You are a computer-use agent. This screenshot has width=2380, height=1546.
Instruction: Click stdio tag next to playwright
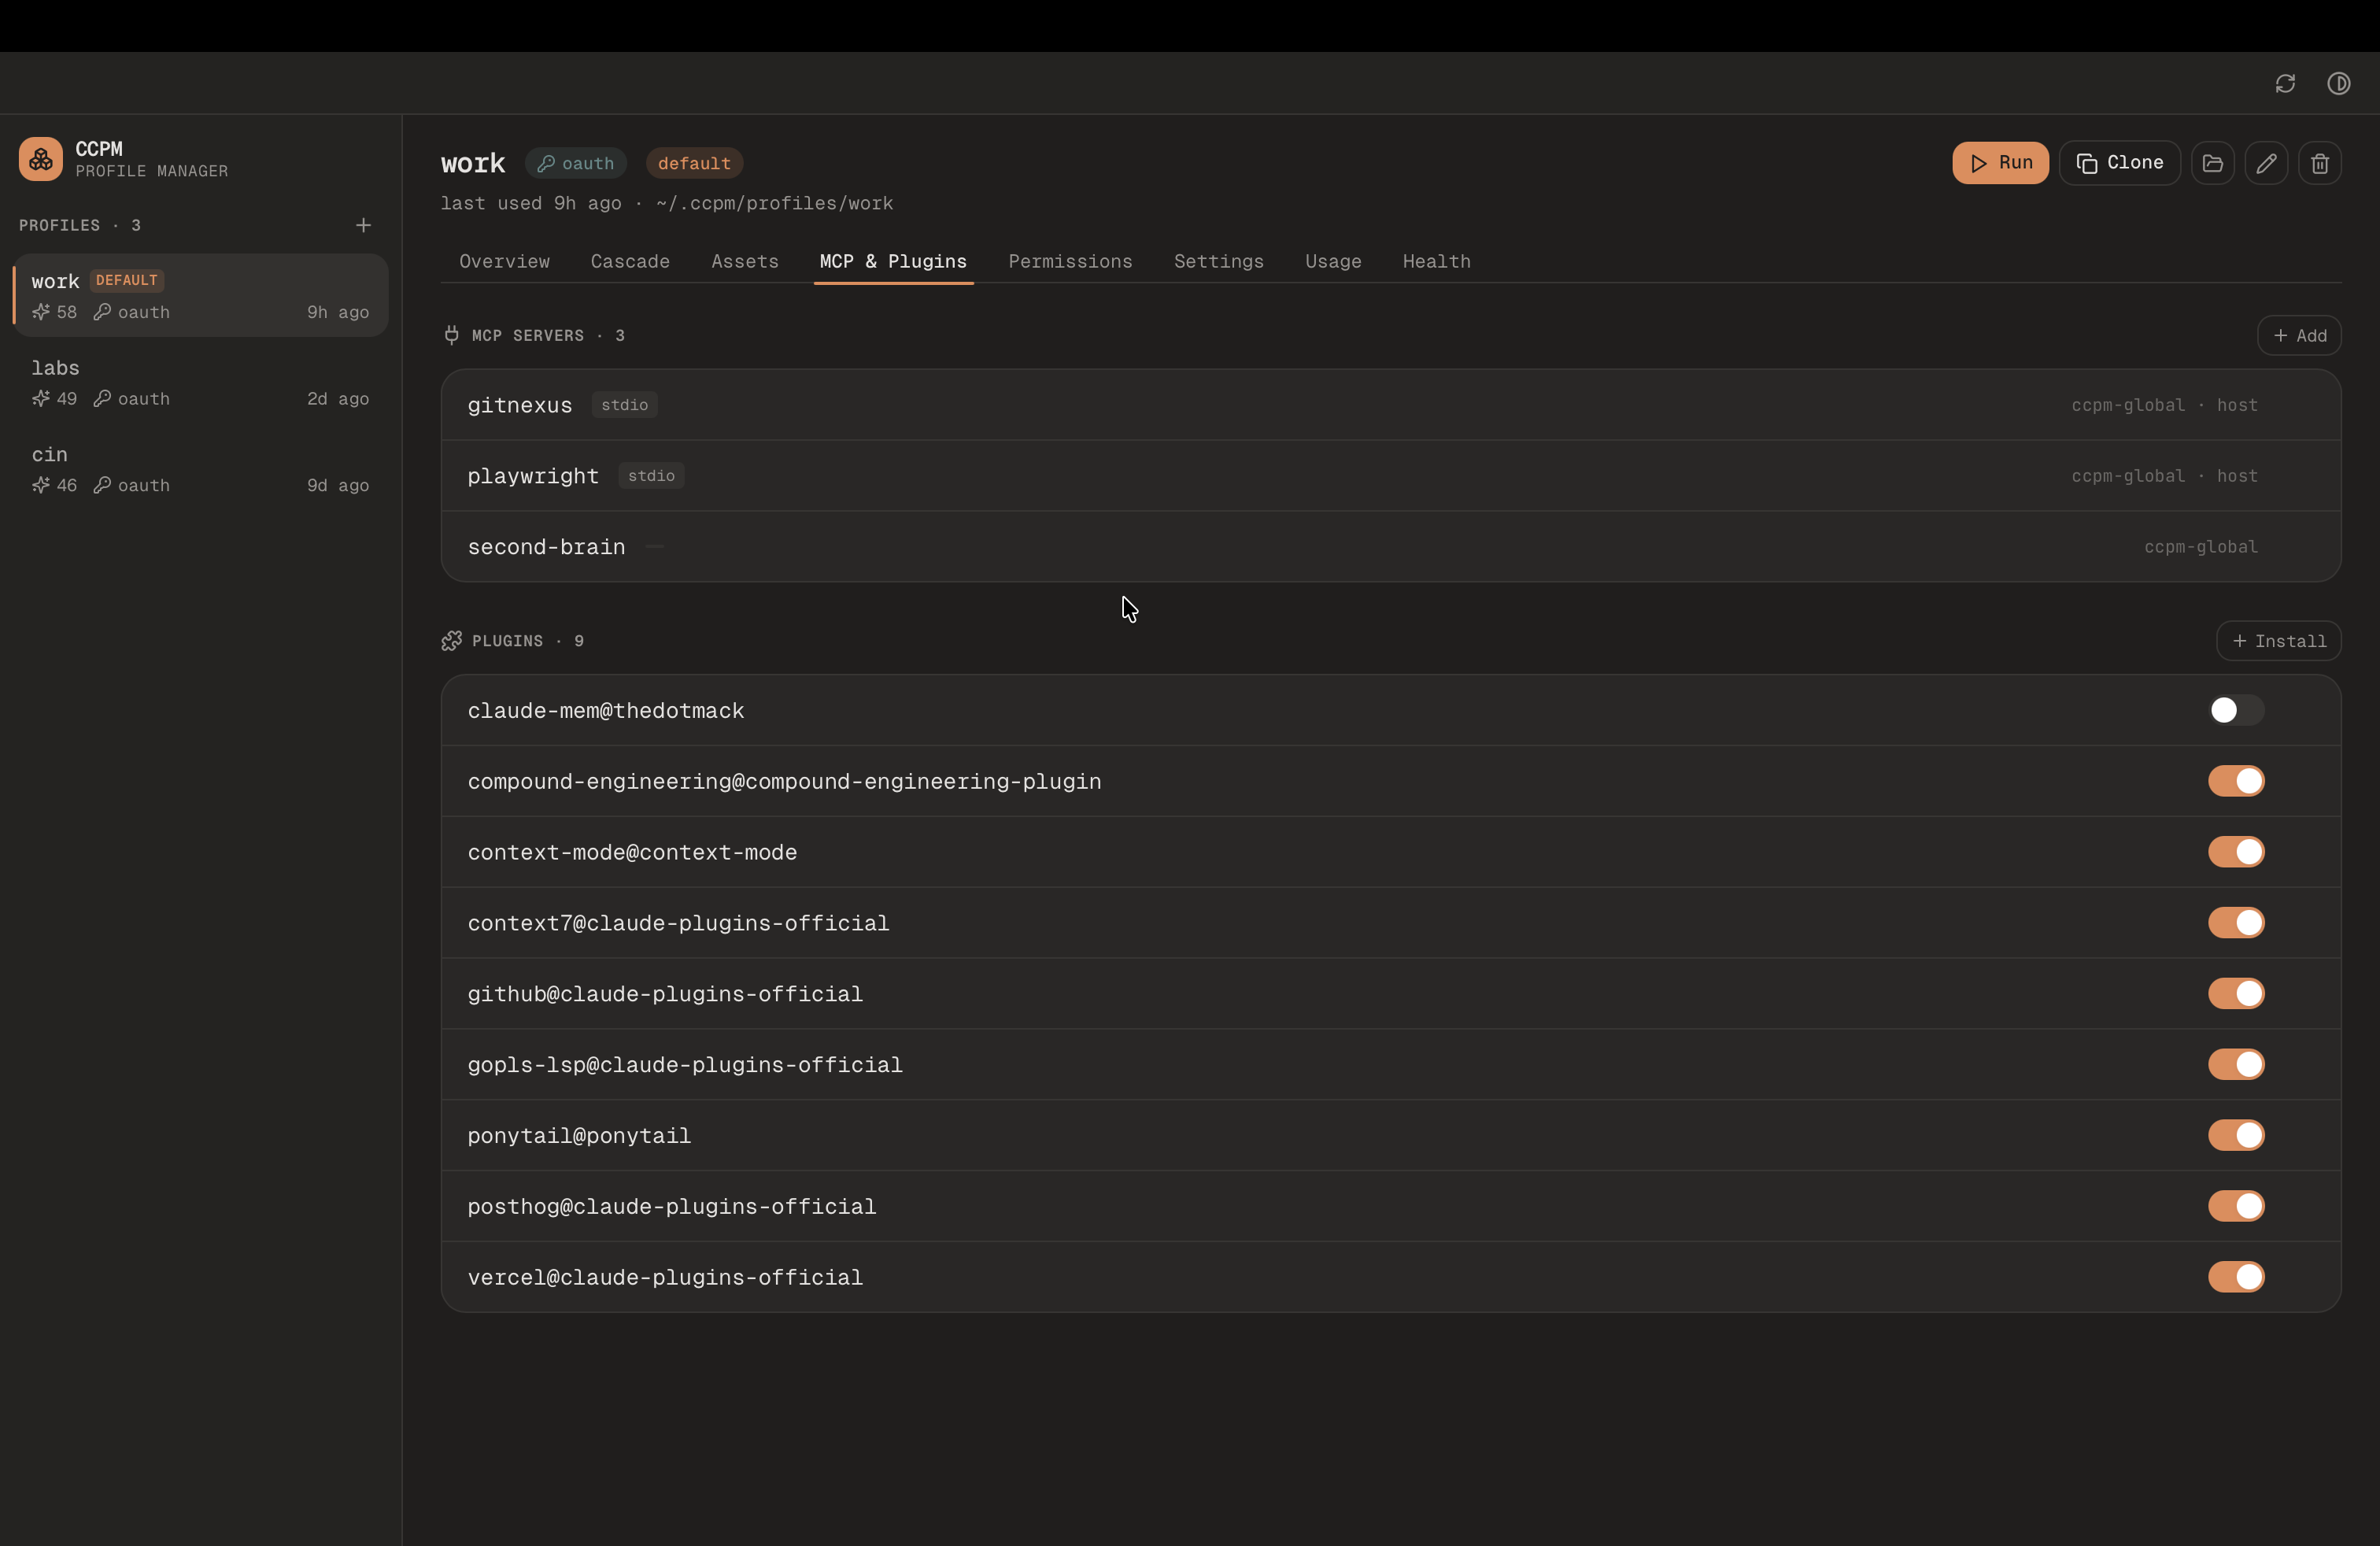click(651, 476)
